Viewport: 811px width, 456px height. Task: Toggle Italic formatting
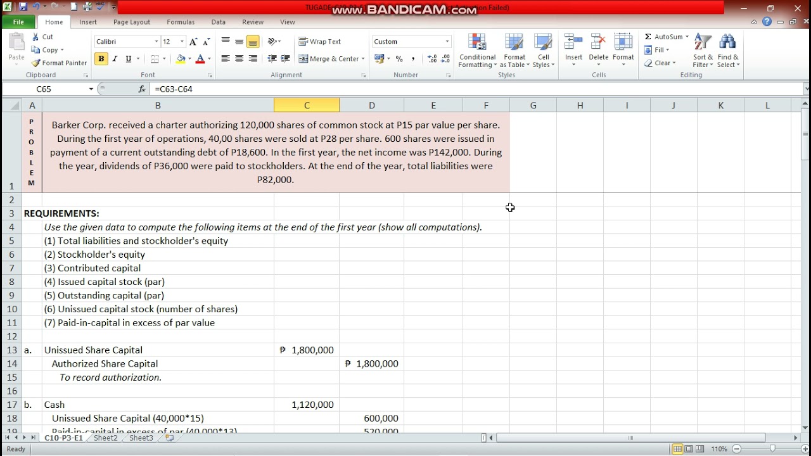click(x=115, y=59)
